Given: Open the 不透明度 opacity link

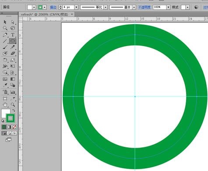Looking at the screenshot, I should point(145,7).
